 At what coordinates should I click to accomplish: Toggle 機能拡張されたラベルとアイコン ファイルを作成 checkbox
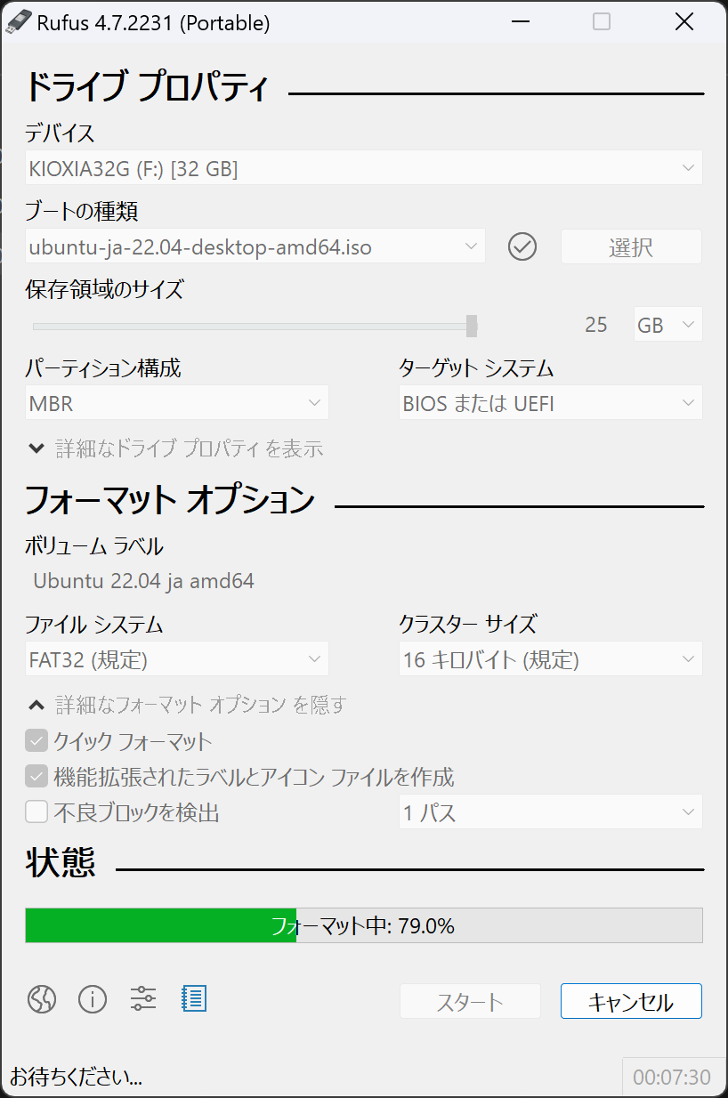click(x=36, y=776)
